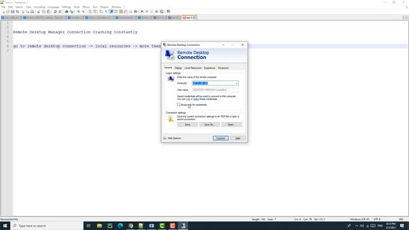This screenshot has width=409, height=230.
Task: Click the Zoom Out icon in Notepad++ toolbar
Action: 83,11
